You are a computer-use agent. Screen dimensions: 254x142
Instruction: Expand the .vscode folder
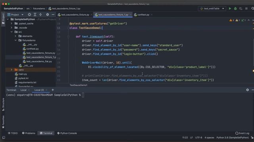pos(12,28)
